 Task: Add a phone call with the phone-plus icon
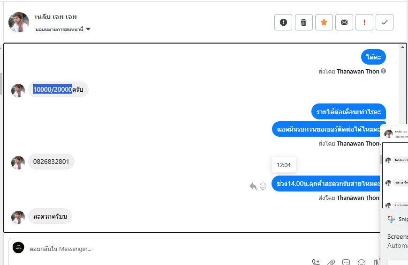(316, 262)
